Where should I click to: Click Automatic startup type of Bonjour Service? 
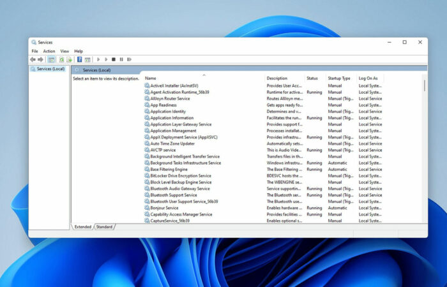(x=338, y=208)
